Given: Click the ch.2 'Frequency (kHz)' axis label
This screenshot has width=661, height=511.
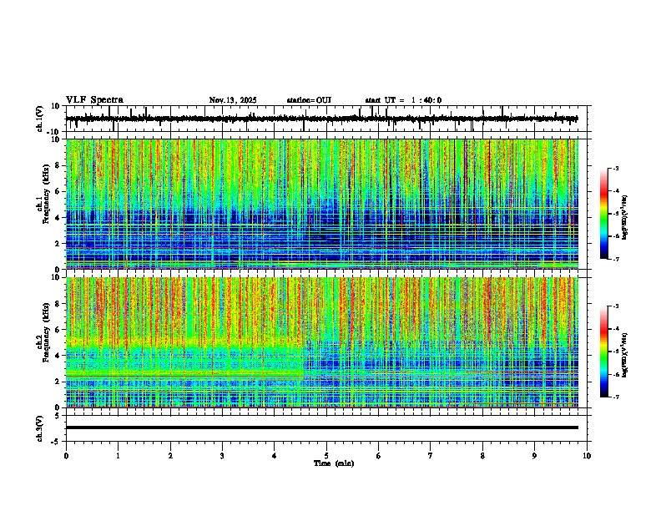Looking at the screenshot, I should 46,332.
